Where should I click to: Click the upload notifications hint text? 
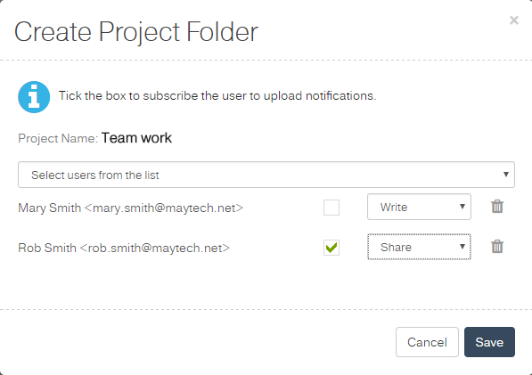click(x=217, y=95)
